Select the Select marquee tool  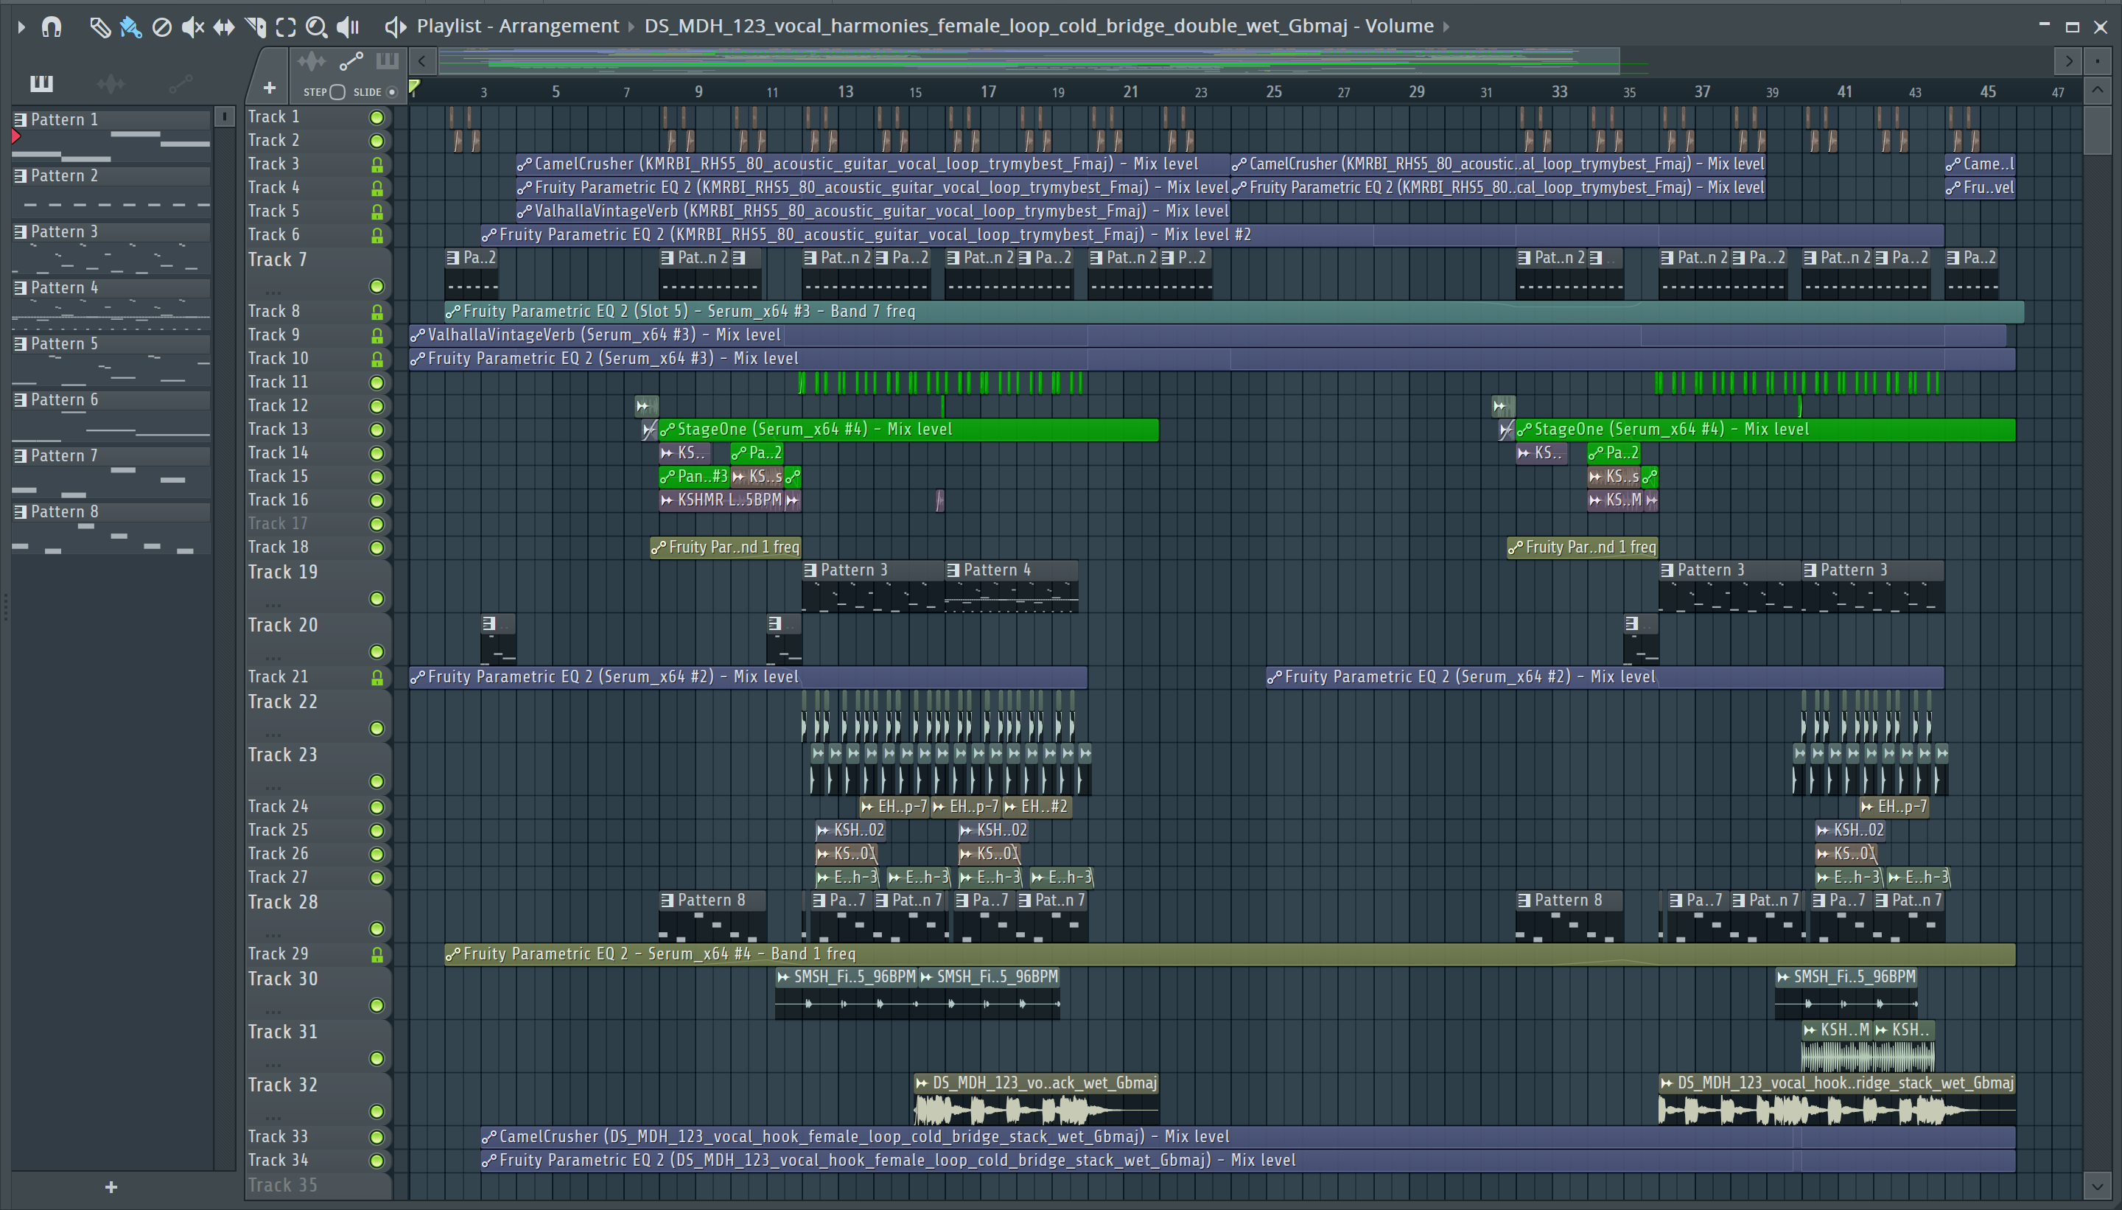tap(286, 27)
